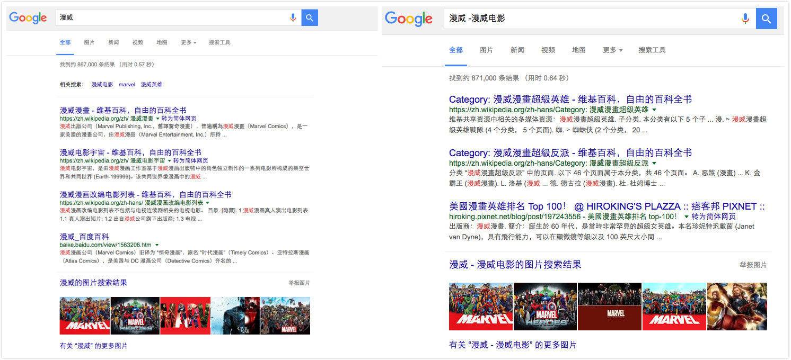The height and width of the screenshot is (360, 791).
Task: Open the Marvel Heroes image thumbnail on the left
Action: click(x=135, y=315)
